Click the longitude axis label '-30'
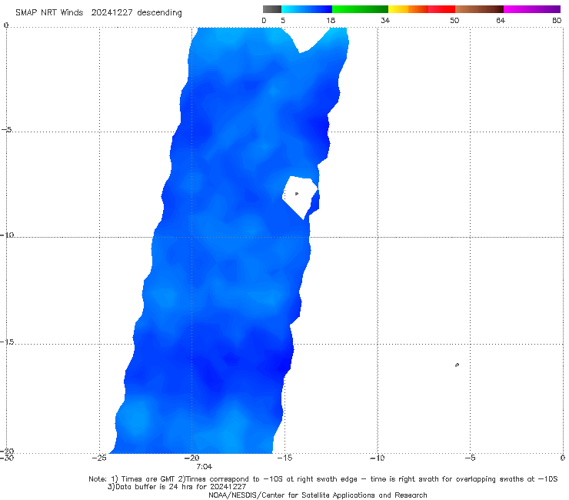 (7, 458)
